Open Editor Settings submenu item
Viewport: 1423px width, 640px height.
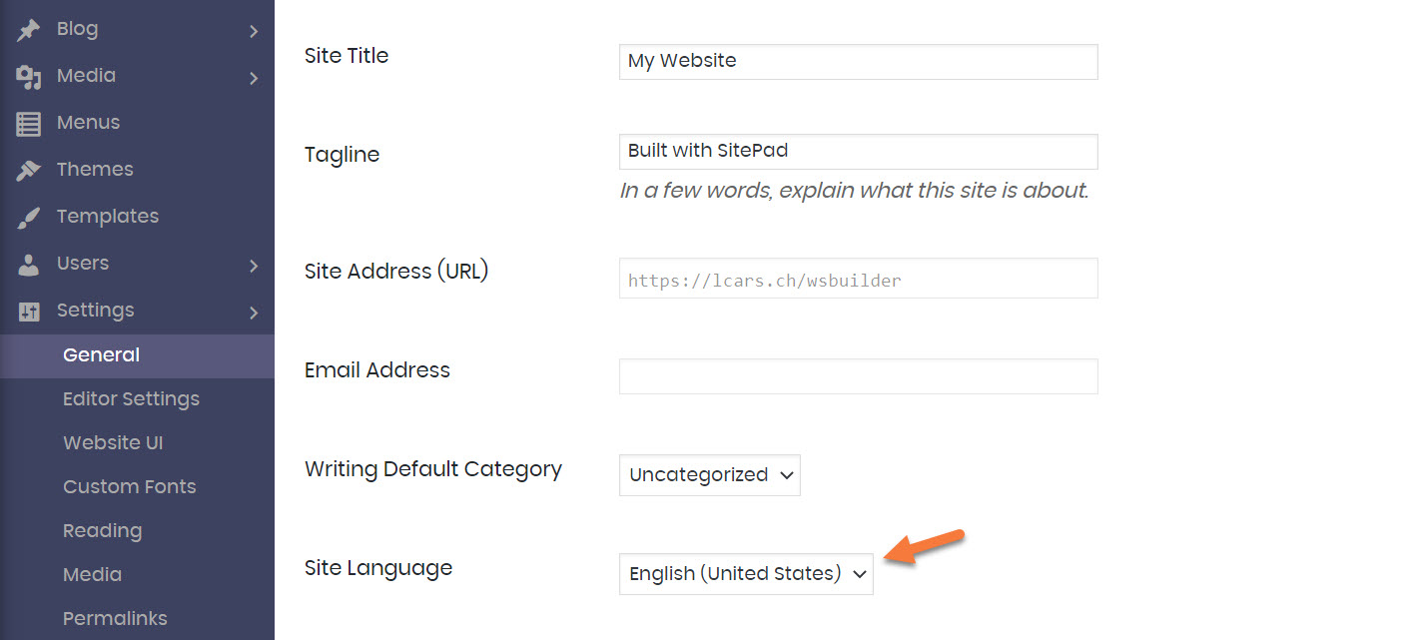pos(131,399)
